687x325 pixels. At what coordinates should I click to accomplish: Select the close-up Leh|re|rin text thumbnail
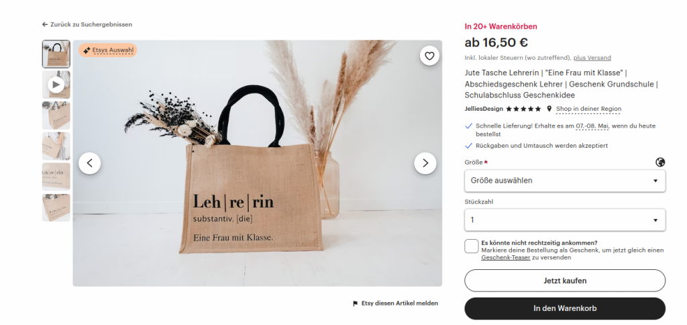point(56,177)
